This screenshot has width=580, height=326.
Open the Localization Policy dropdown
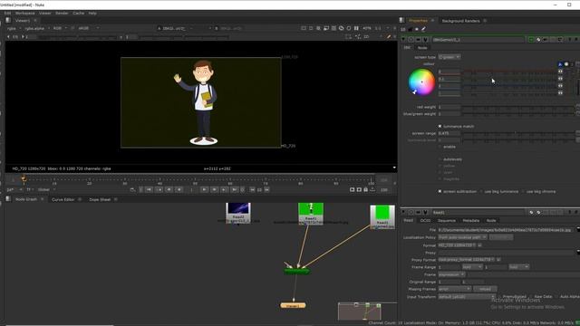463,237
